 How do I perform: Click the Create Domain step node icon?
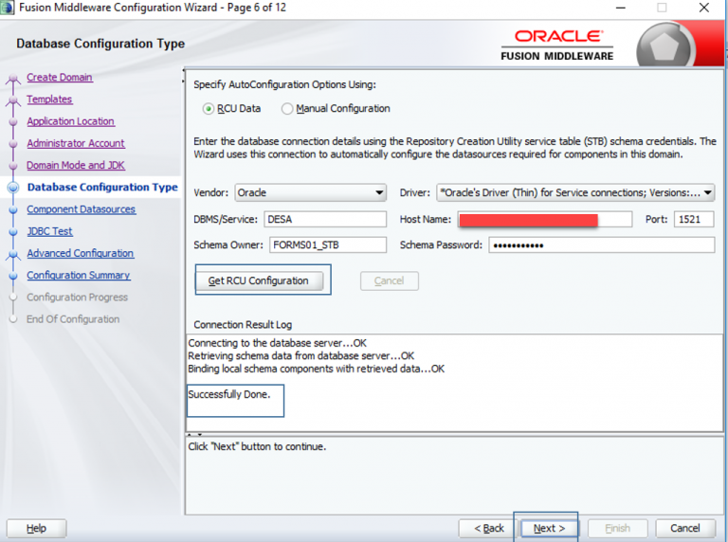click(13, 79)
